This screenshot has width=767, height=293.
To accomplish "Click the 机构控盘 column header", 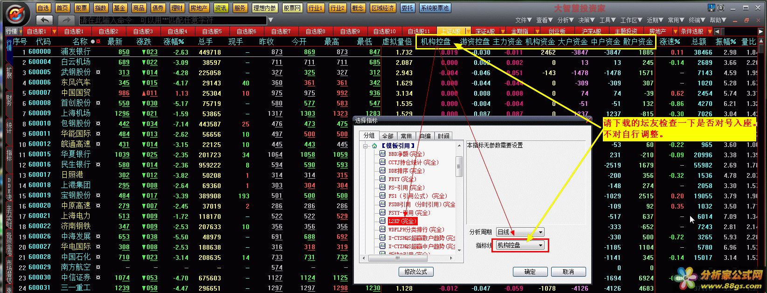I will 435,42.
